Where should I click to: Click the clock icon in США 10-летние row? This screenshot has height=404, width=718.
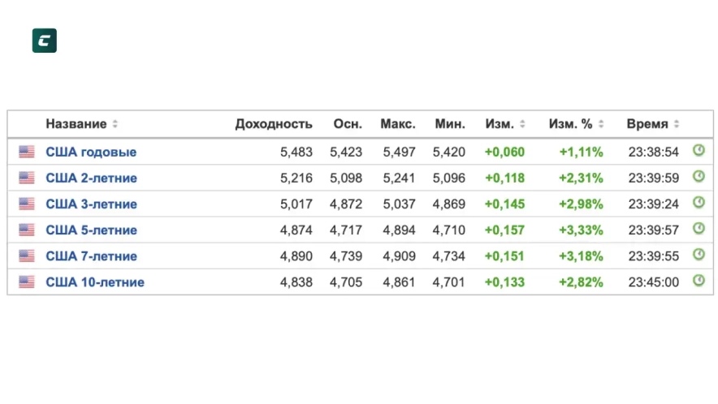[x=699, y=281]
